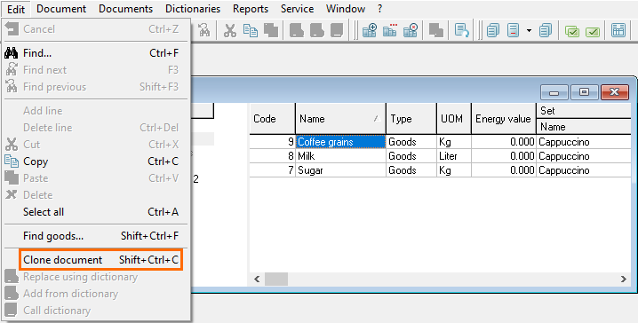Click the horizontal scrollbar thumb
Viewport: 638px width, 323px height.
[276, 280]
